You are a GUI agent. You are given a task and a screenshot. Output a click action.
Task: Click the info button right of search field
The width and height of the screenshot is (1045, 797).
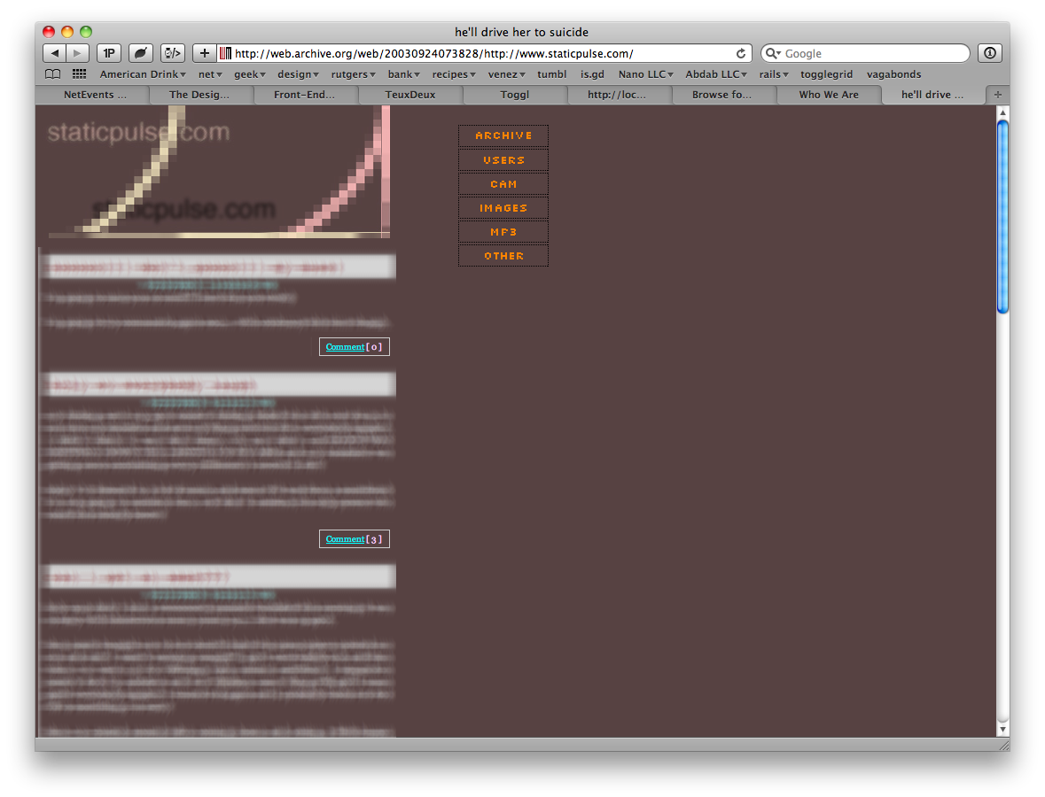point(989,53)
